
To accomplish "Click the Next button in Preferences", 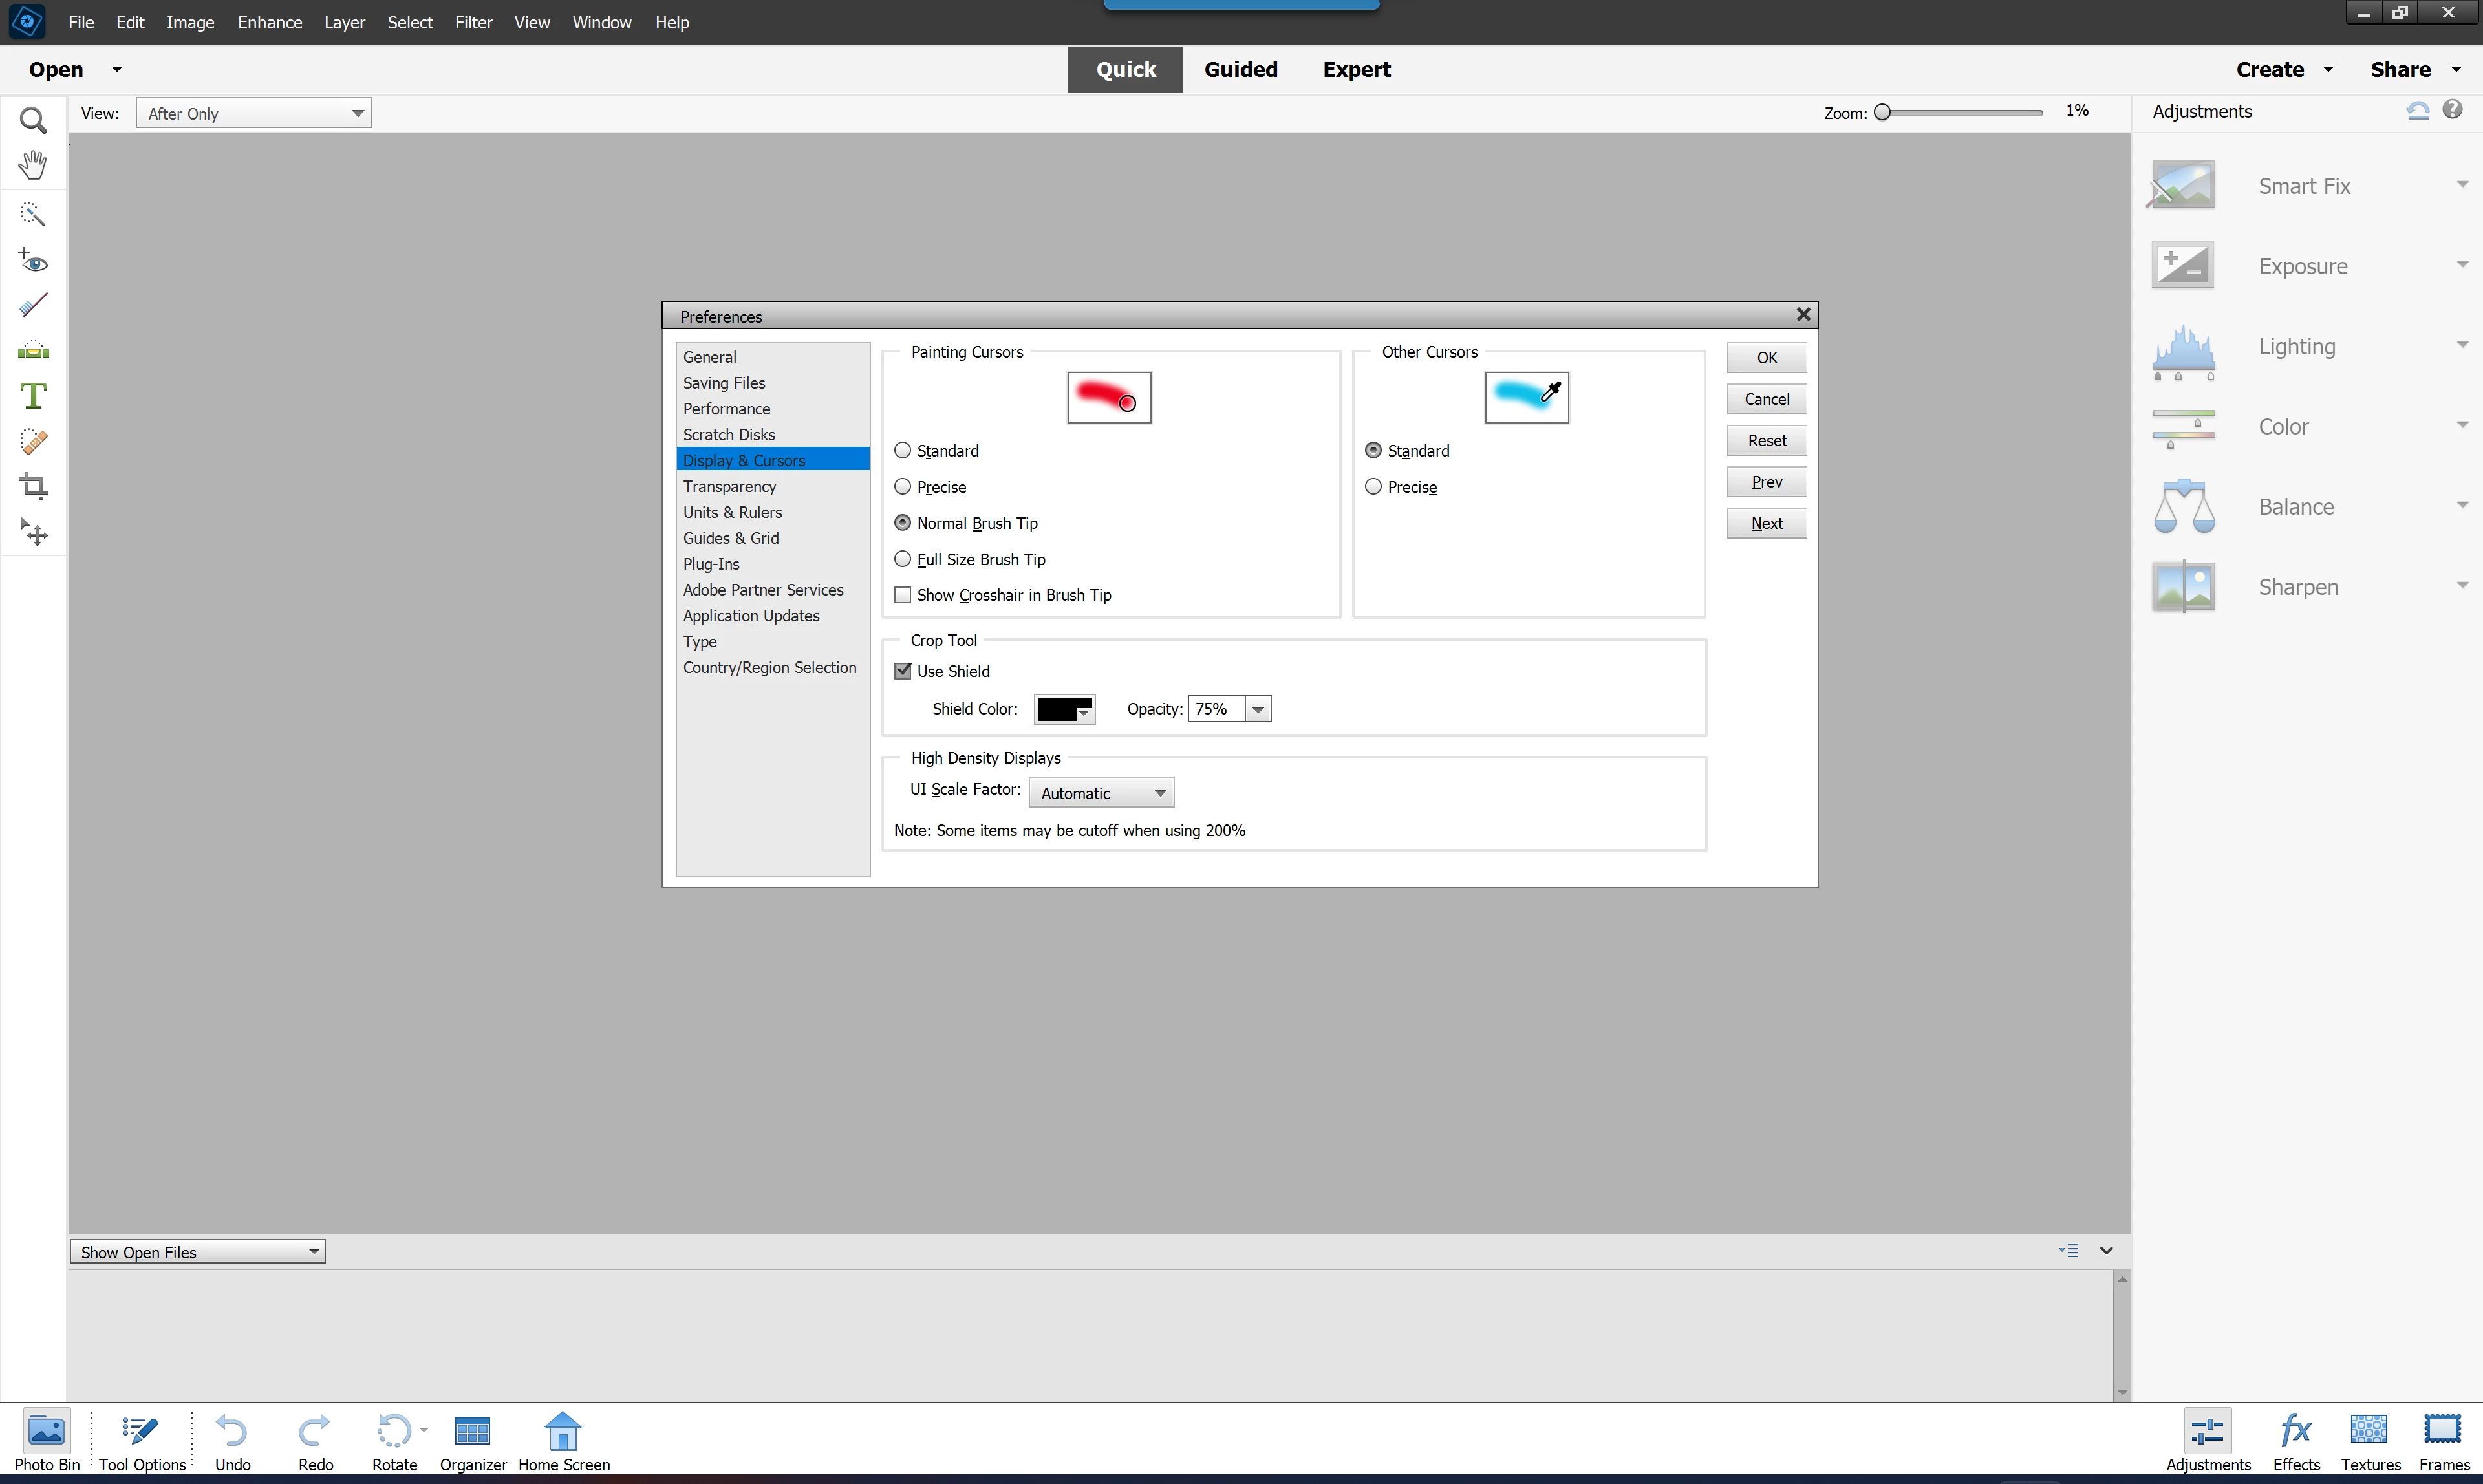I will [1766, 523].
